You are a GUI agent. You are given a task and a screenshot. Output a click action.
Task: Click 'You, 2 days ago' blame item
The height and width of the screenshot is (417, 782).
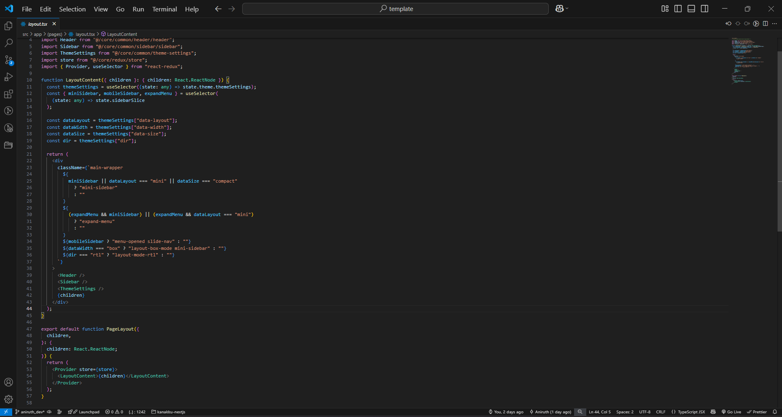[506, 412]
